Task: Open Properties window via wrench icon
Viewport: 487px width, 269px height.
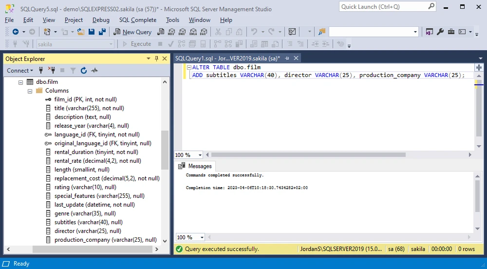Action: 440,32
